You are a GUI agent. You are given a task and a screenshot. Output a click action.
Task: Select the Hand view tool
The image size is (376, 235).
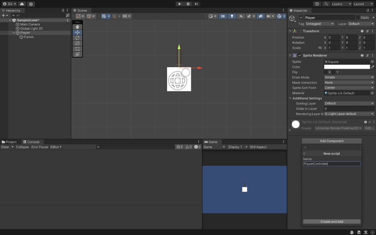coord(77,27)
